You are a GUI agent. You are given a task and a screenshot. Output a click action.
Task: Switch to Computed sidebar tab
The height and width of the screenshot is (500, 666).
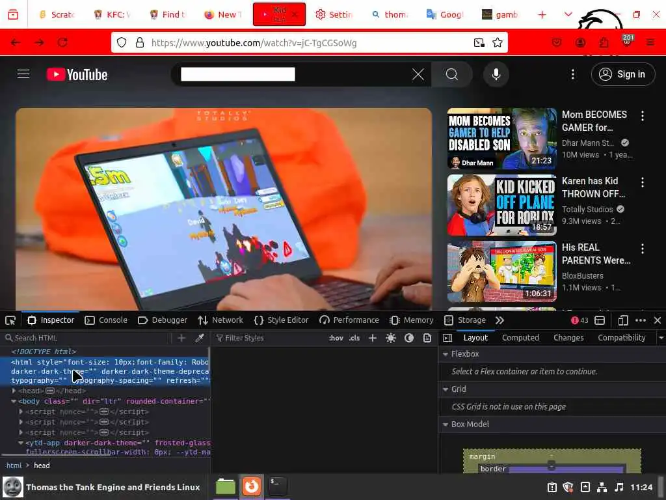pyautogui.click(x=520, y=338)
